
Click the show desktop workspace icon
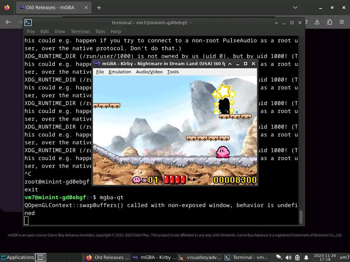[x=40, y=257]
